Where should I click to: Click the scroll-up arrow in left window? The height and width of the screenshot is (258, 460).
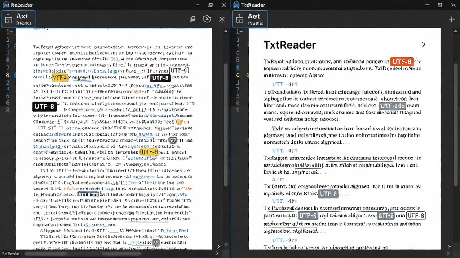point(226,31)
